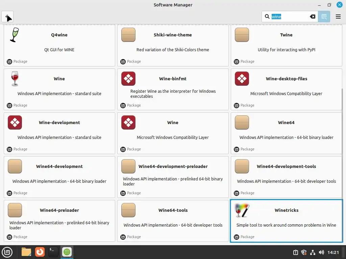Toggle search in descriptions button

pyautogui.click(x=324, y=17)
